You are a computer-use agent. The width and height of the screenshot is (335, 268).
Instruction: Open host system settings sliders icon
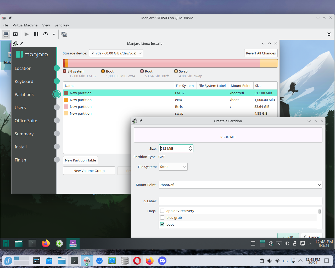tap(36, 261)
